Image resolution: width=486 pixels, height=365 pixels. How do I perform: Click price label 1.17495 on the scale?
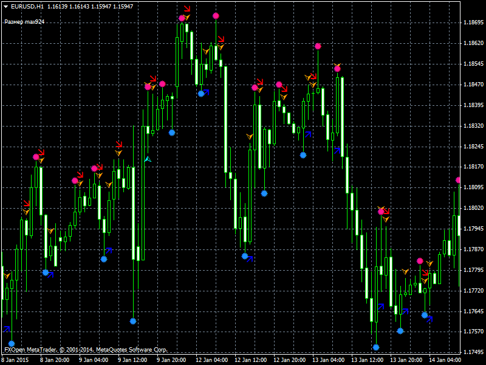point(473,352)
